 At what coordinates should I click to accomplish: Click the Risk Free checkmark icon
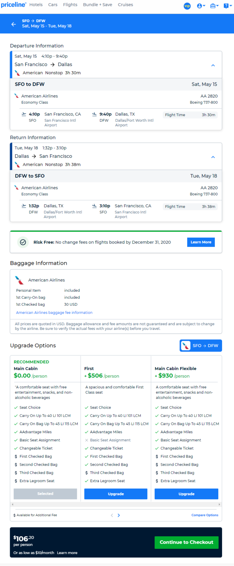click(23, 242)
